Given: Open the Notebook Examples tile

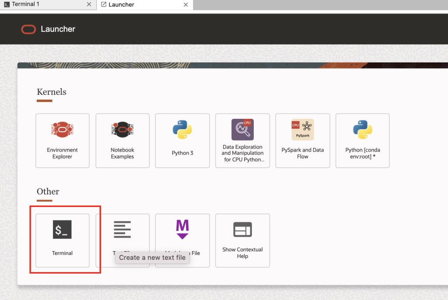Looking at the screenshot, I should (x=122, y=141).
